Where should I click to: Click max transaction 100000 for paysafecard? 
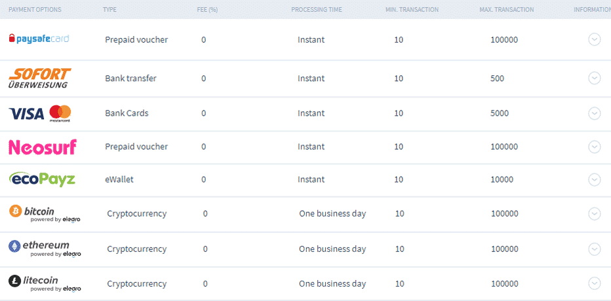[x=504, y=40]
